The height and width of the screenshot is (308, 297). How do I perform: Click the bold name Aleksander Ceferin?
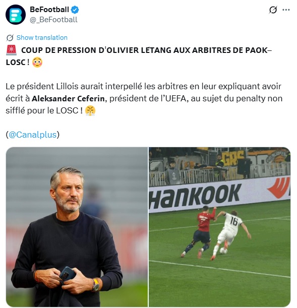(68, 99)
